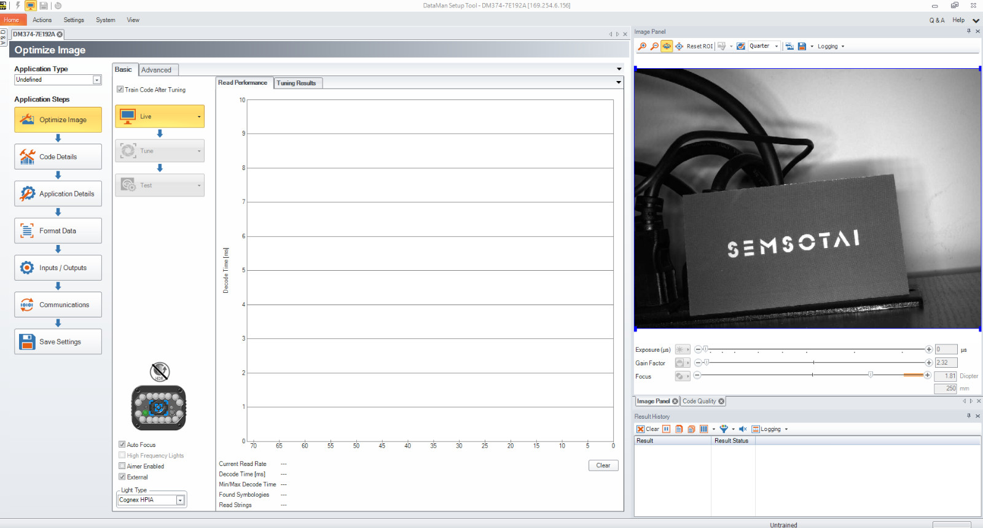Open the Quarter image size dropdown
This screenshot has width=983, height=528.
(x=777, y=46)
